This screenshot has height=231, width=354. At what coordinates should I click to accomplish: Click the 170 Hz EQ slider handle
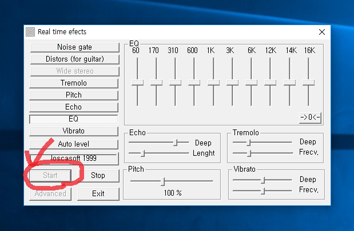(156, 82)
